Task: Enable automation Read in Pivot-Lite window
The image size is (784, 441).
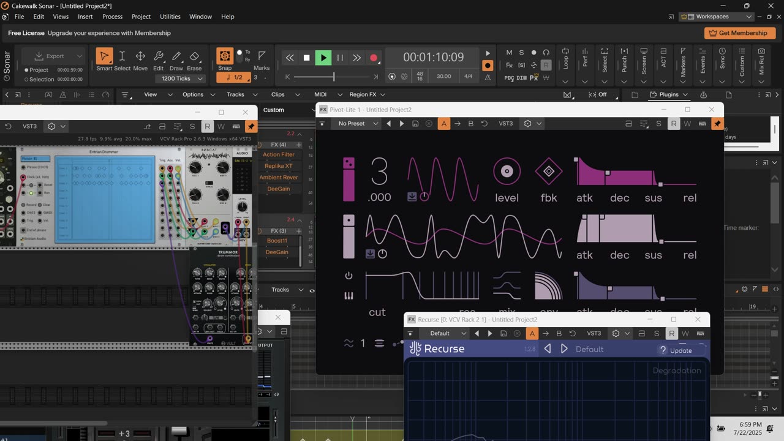Action: pos(673,124)
